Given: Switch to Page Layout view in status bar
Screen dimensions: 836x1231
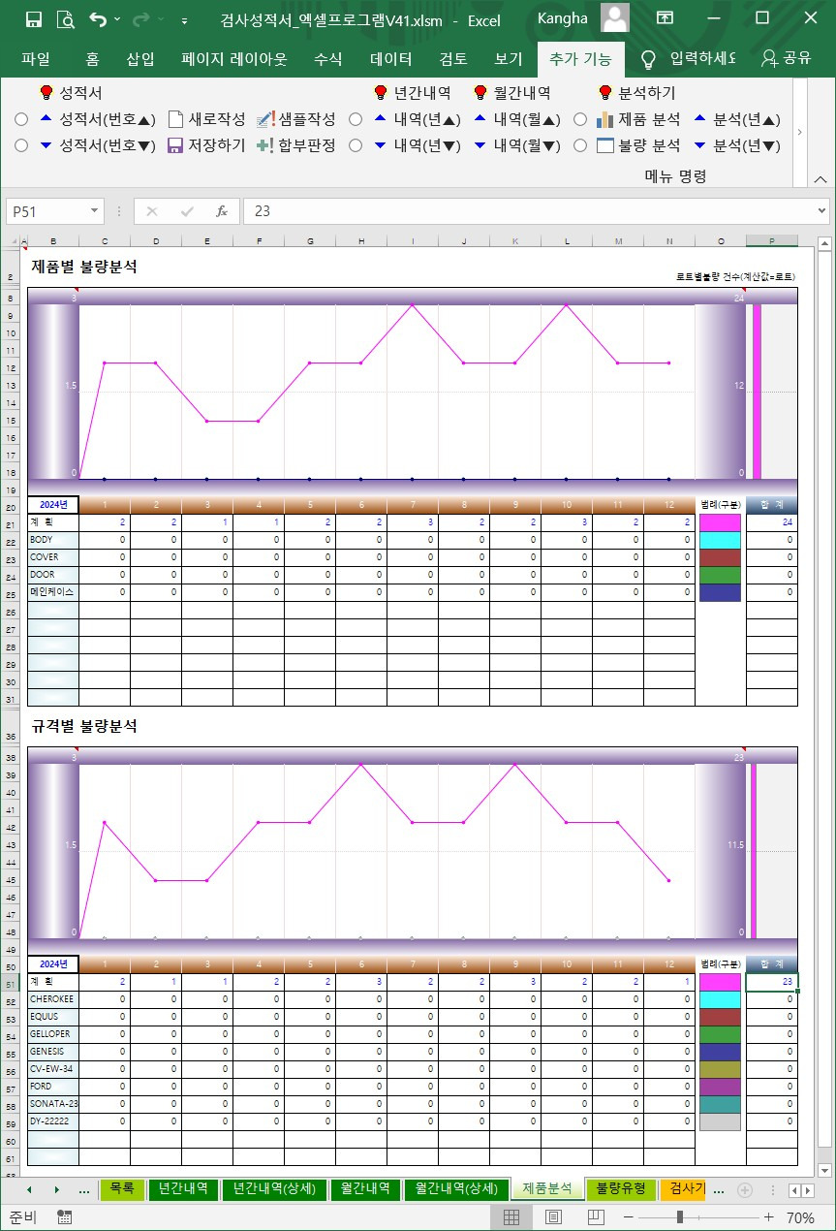Looking at the screenshot, I should (553, 1217).
